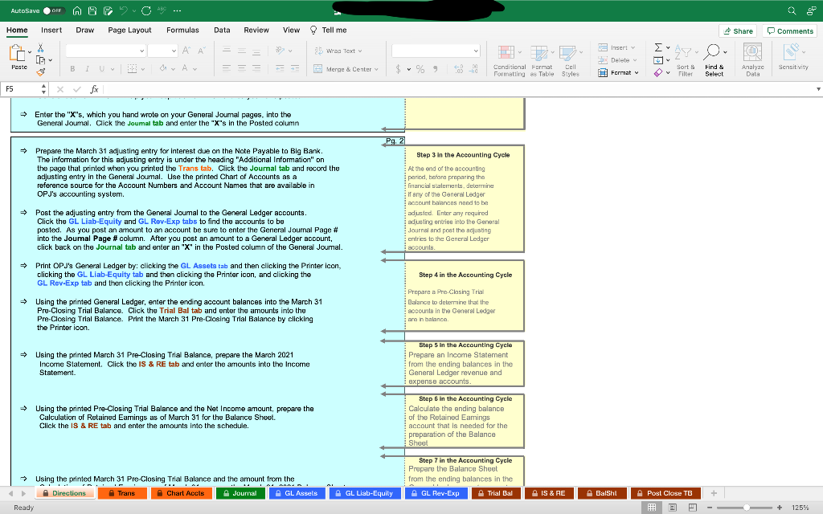Toggle Underline formatting
The image size is (823, 514).
tap(101, 69)
